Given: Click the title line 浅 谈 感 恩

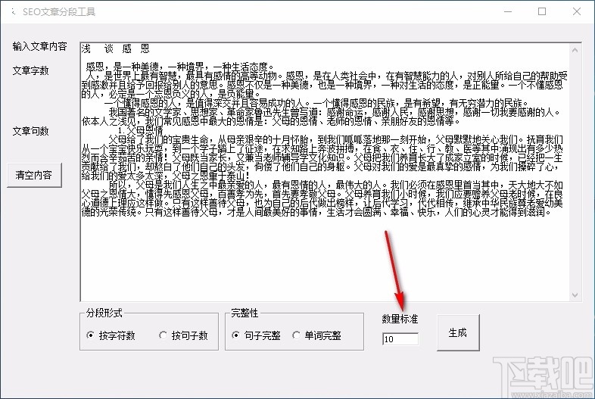Looking at the screenshot, I should [115, 48].
